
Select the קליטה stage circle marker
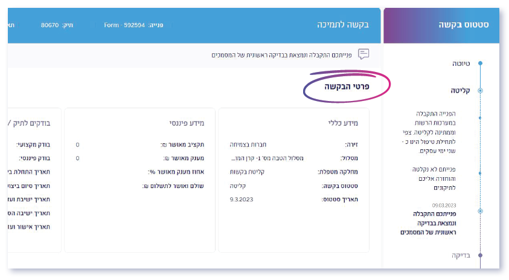[x=480, y=90]
